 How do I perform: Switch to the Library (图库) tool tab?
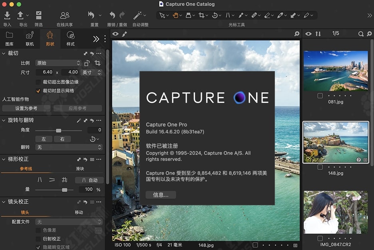(9, 39)
